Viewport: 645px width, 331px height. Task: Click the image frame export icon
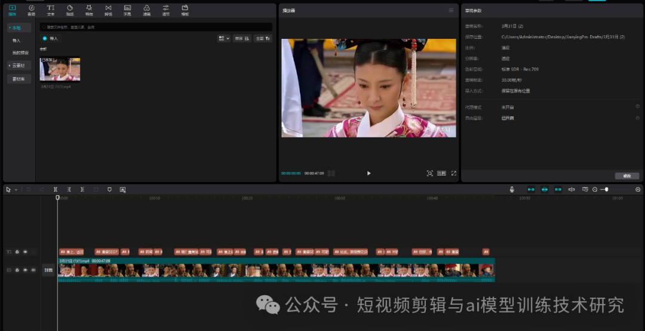tap(122, 189)
